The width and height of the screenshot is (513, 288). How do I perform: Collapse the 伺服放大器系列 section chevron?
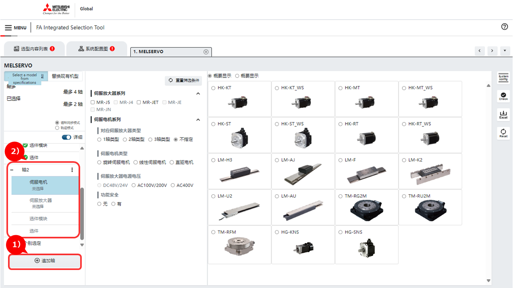tap(198, 94)
